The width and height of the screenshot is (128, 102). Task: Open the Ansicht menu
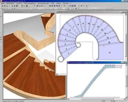(19, 3)
